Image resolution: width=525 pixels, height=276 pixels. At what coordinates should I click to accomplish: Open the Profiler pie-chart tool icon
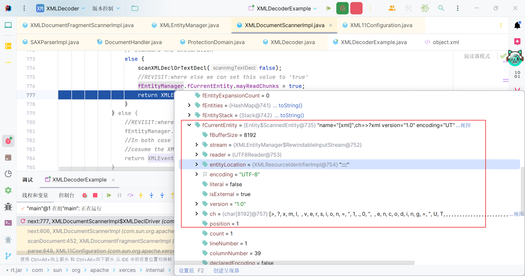pyautogui.click(x=8, y=174)
